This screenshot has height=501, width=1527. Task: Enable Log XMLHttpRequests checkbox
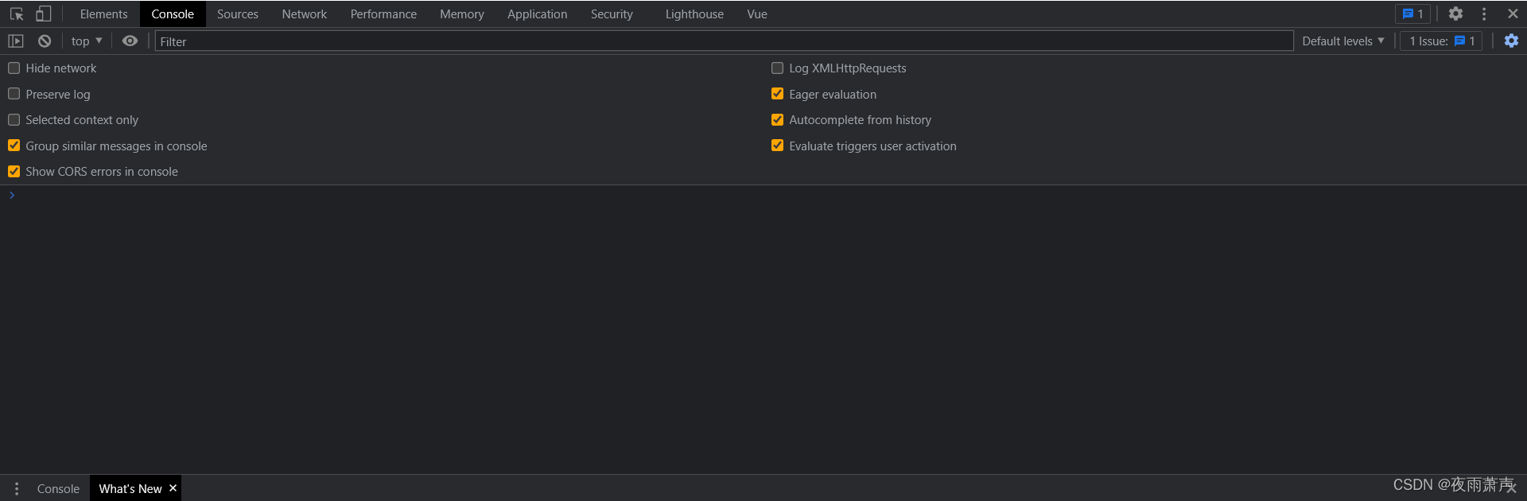point(778,68)
